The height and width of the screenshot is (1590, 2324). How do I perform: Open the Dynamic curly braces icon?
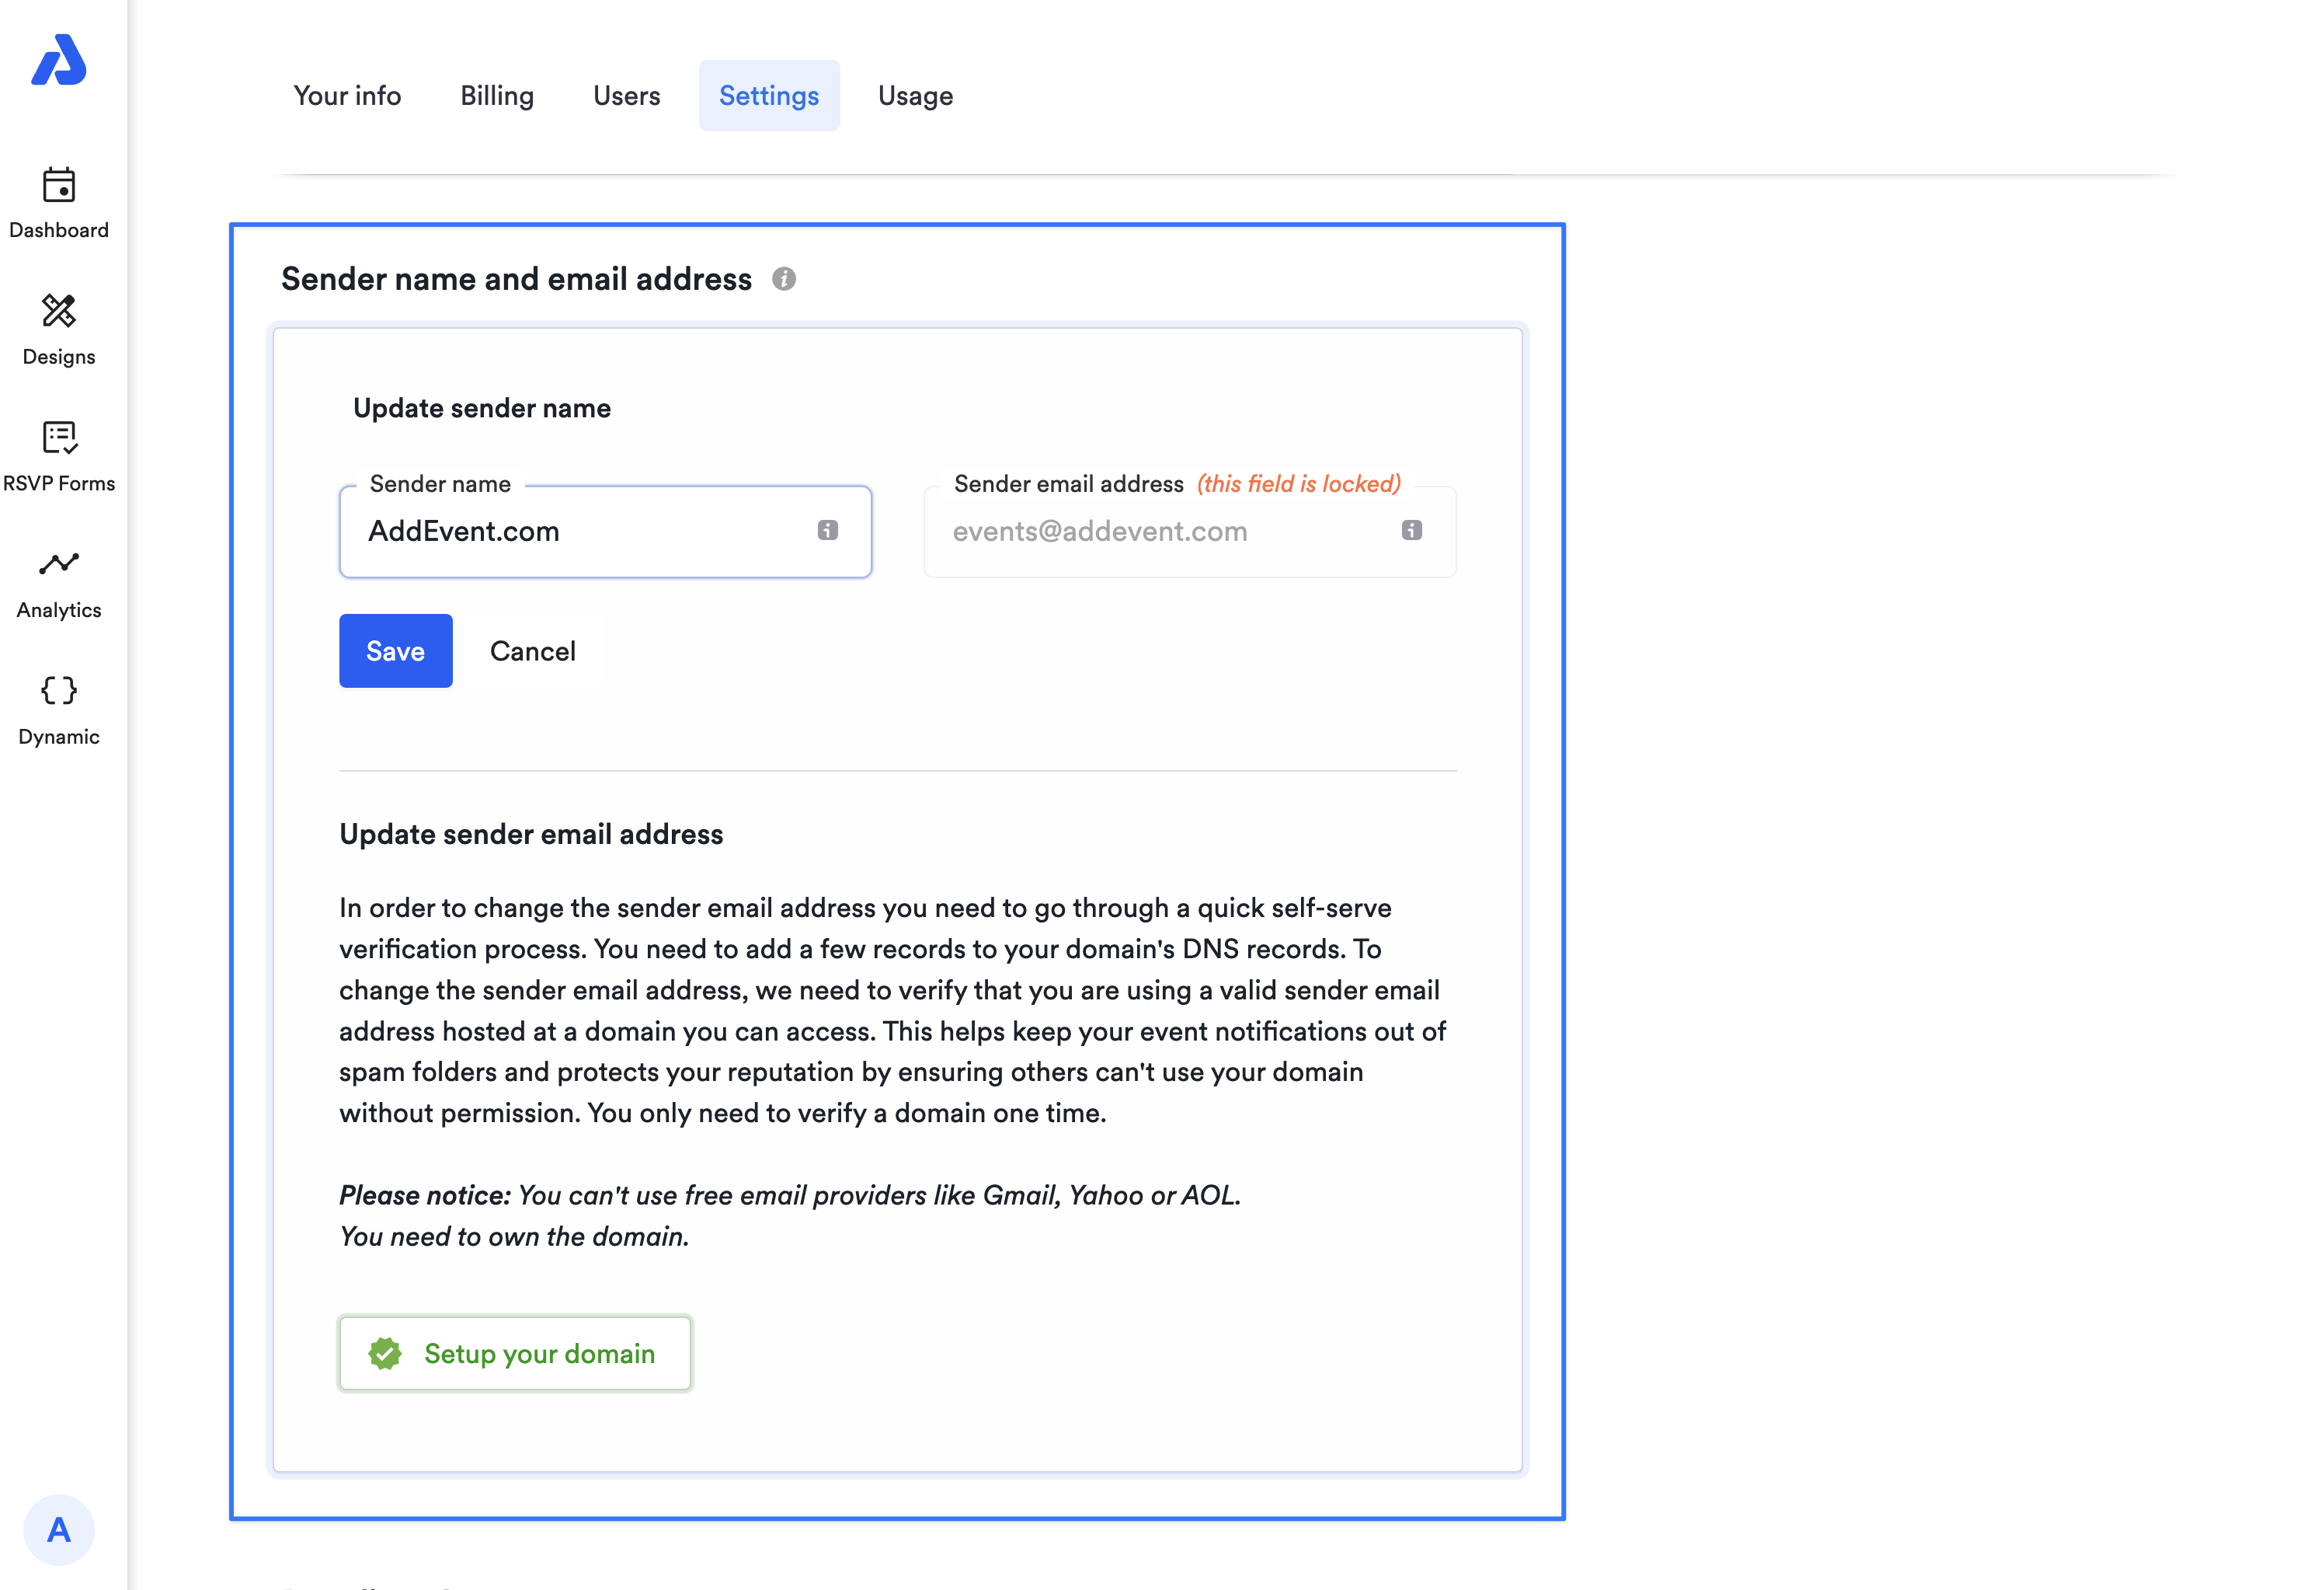pyautogui.click(x=59, y=690)
